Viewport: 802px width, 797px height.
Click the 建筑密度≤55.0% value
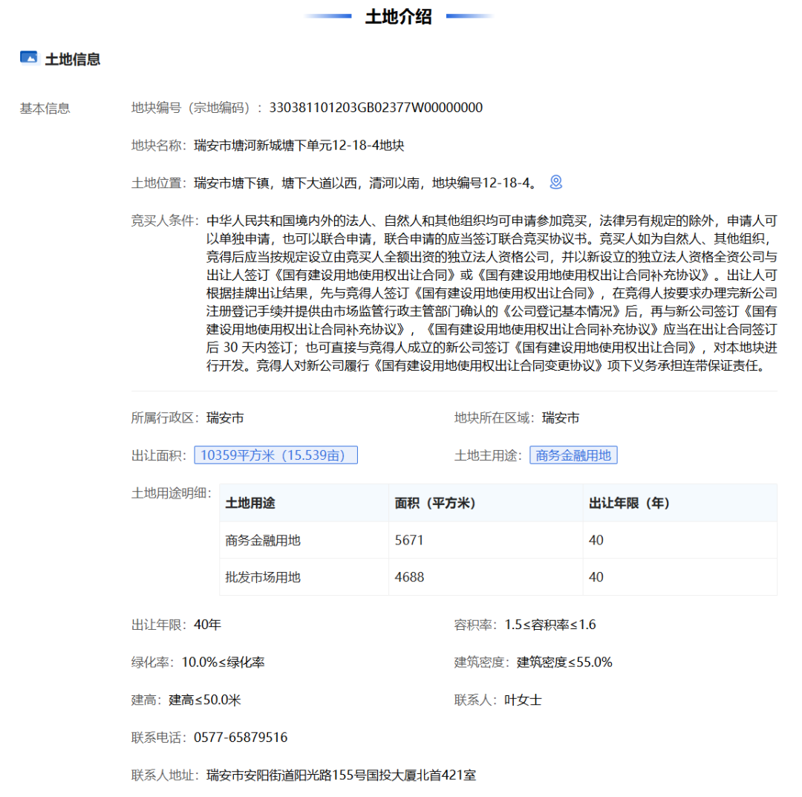[564, 663]
